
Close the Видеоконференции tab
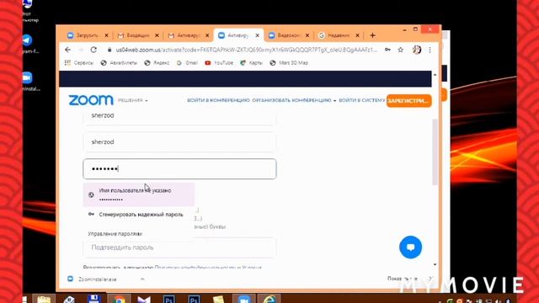click(307, 35)
